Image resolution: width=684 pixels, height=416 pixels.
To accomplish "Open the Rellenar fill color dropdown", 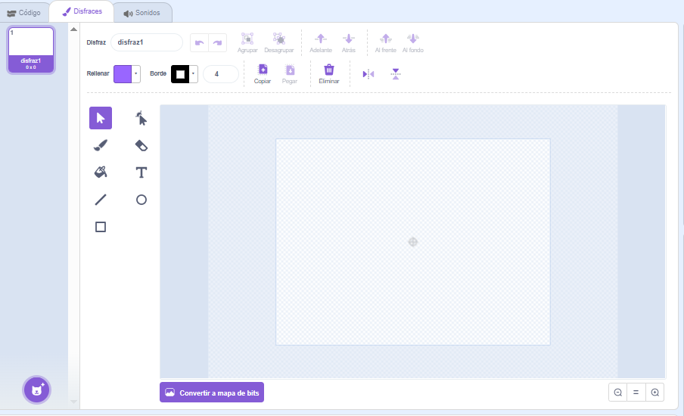I will 136,74.
